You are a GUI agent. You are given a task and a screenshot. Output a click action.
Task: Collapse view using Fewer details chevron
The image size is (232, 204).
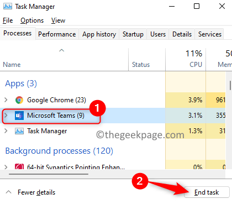(x=8, y=192)
